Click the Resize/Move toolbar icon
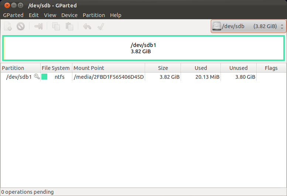 tap(38, 26)
